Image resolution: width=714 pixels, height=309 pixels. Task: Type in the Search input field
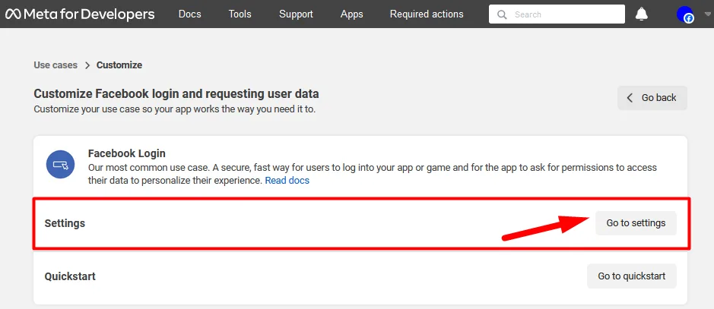[566, 14]
